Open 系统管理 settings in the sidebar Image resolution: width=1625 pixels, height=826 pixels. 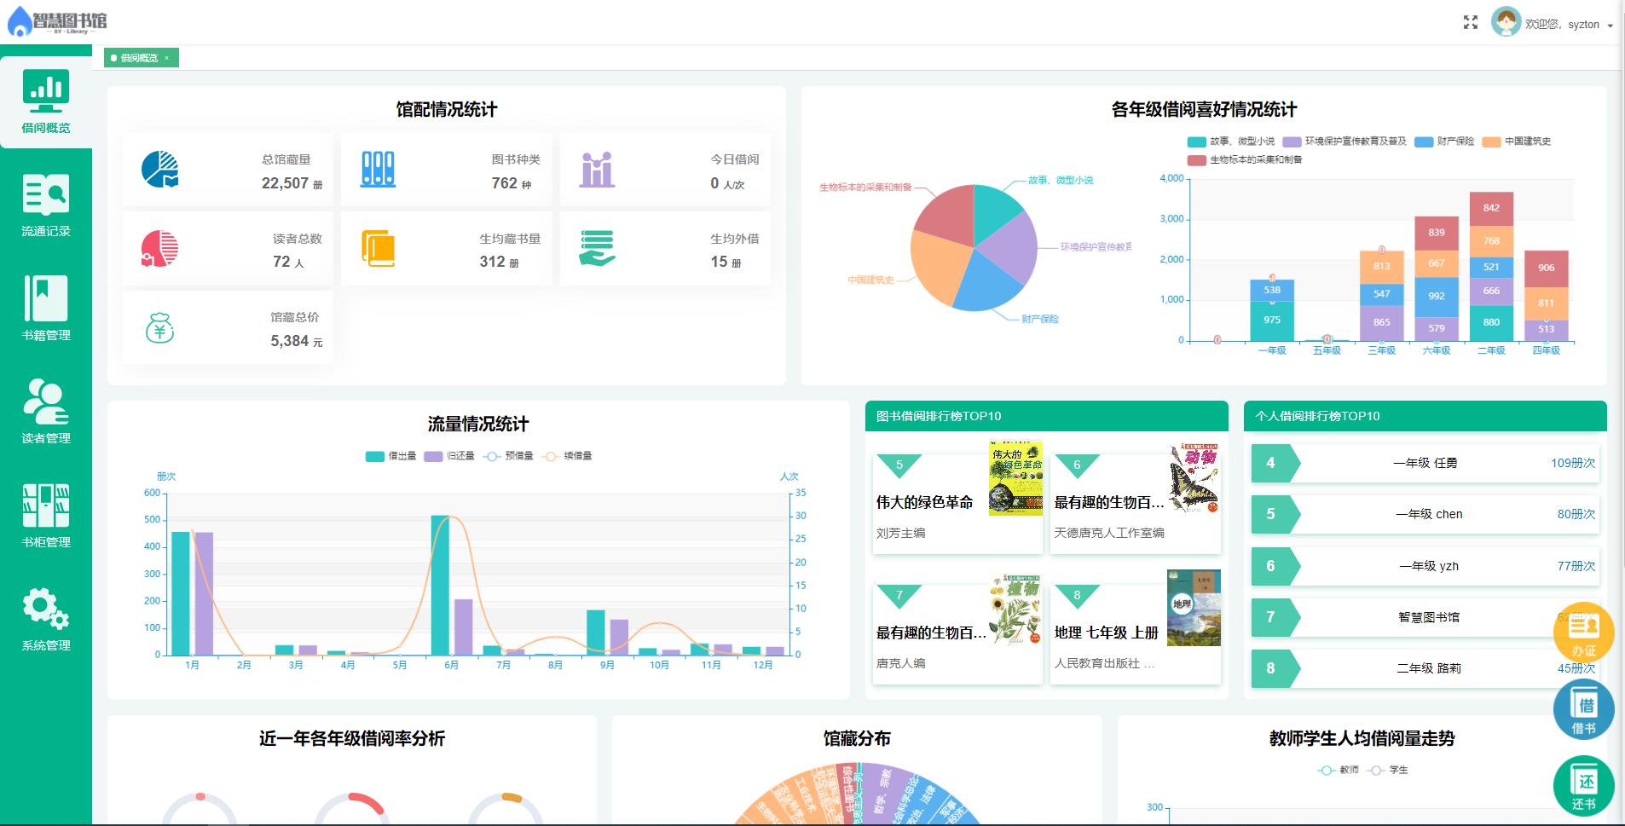[46, 619]
